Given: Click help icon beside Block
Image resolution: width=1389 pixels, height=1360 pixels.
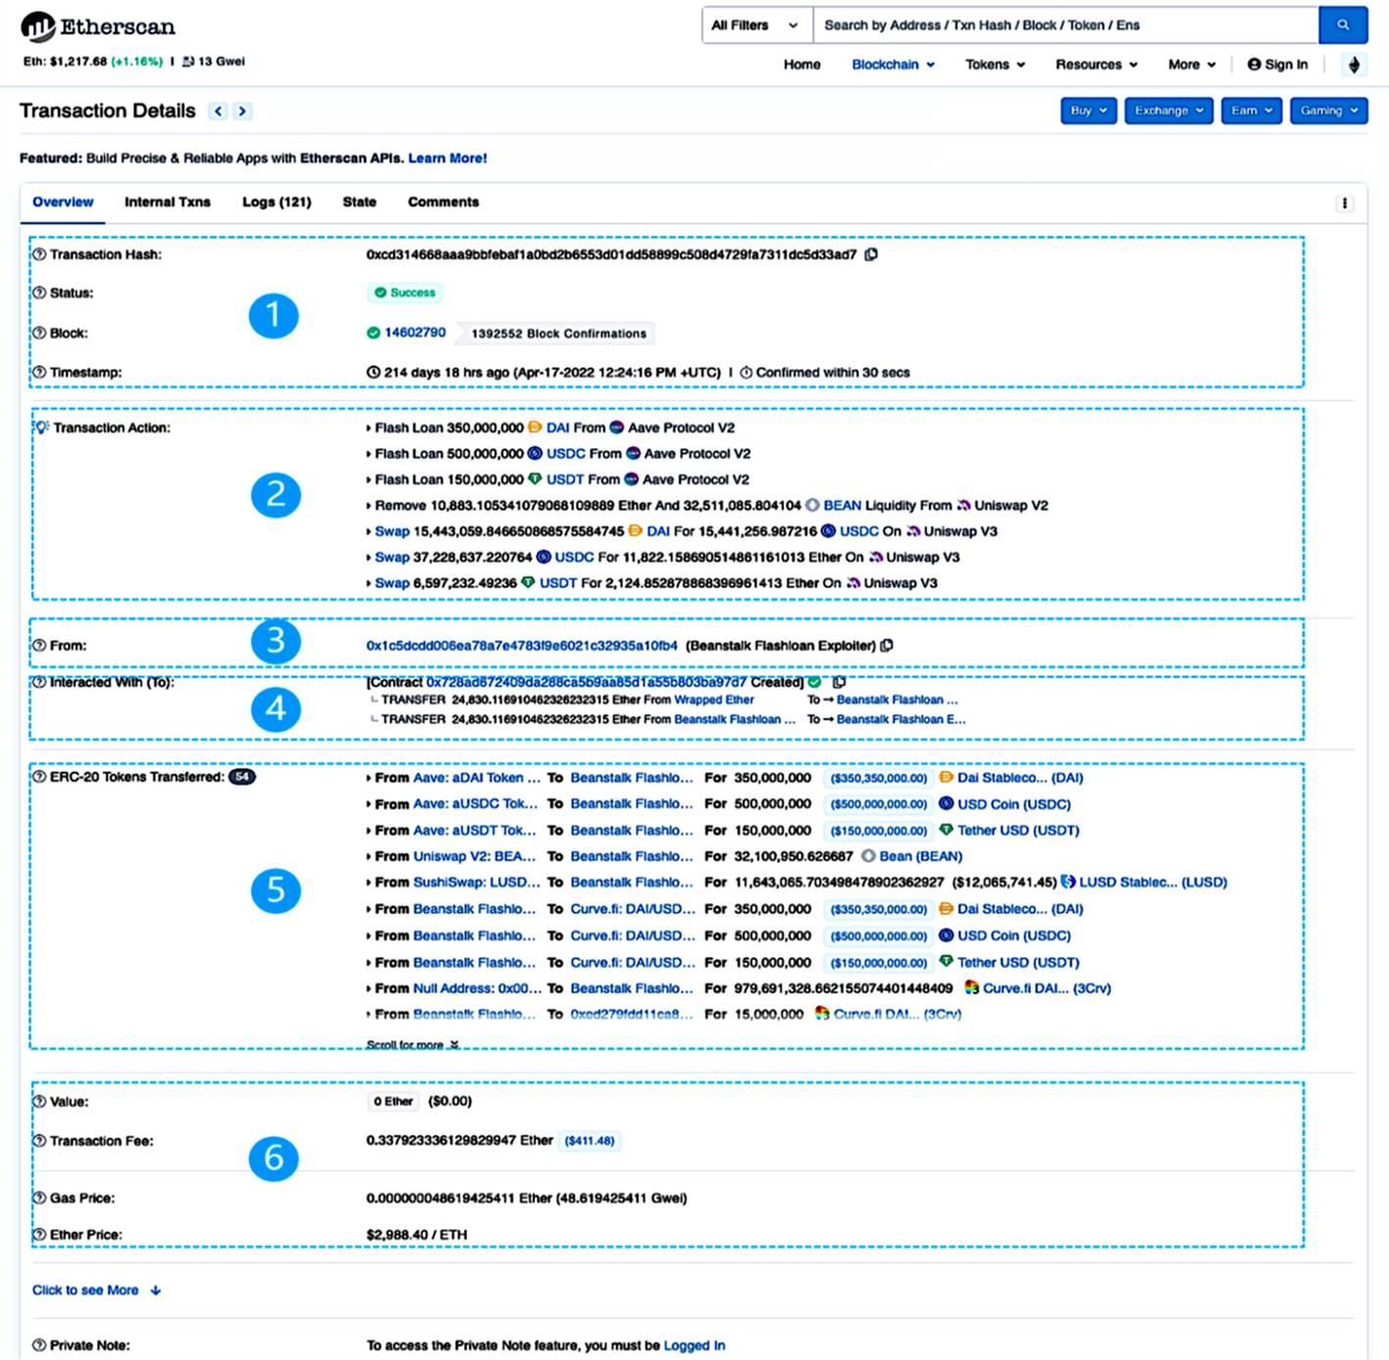Looking at the screenshot, I should [x=39, y=332].
